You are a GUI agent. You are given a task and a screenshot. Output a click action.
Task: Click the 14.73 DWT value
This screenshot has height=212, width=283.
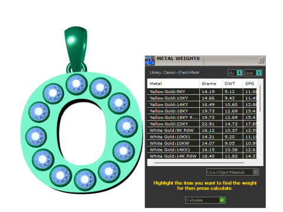click(x=231, y=124)
